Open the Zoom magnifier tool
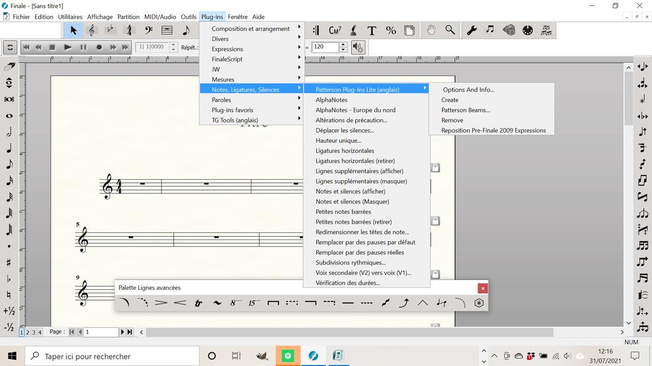The image size is (652, 366). pos(450,31)
